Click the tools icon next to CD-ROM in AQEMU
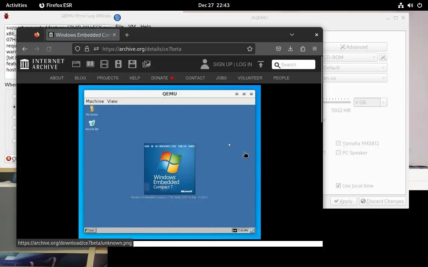Image resolution: width=428 pixels, height=267 pixels. coord(383,57)
